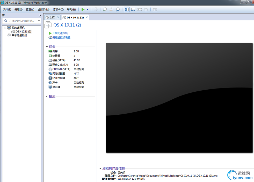
Task: Click the take snapshot icon
Action: tap(105, 9)
